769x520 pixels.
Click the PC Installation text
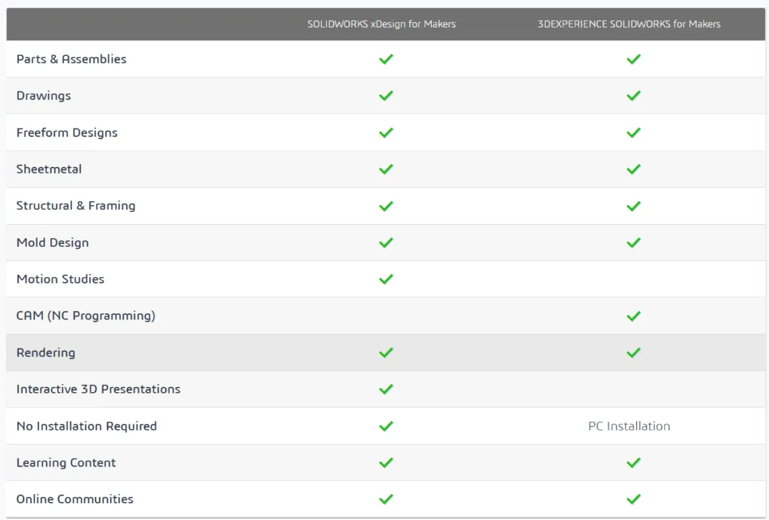pyautogui.click(x=629, y=426)
